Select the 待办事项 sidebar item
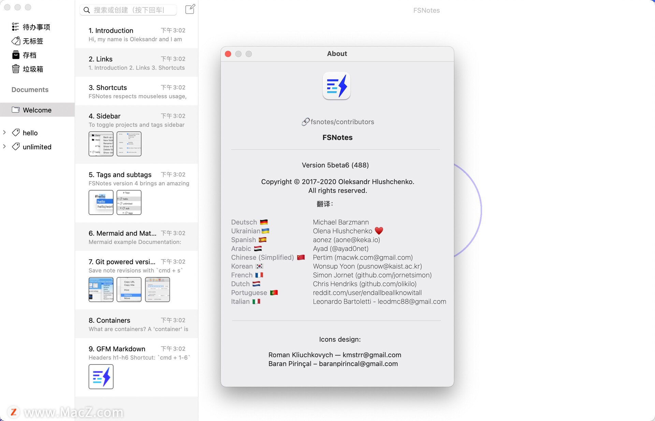The width and height of the screenshot is (655, 421). (x=37, y=27)
